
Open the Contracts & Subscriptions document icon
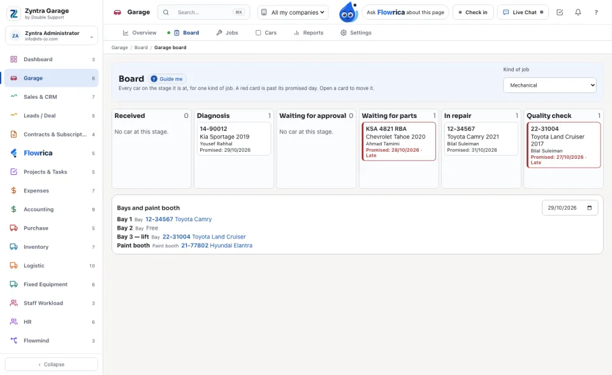[x=13, y=135]
